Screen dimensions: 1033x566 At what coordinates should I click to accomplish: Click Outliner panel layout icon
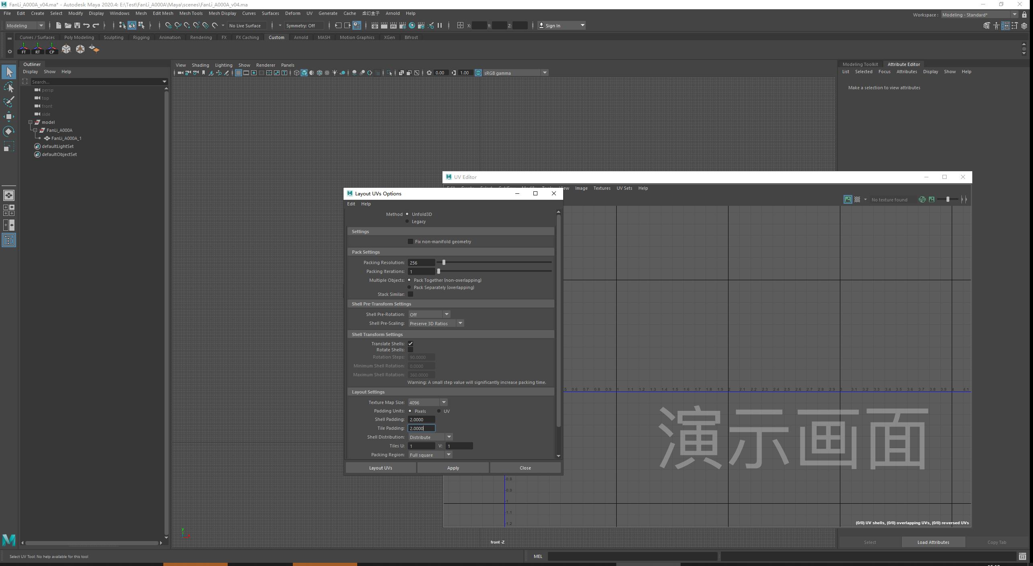(9, 240)
